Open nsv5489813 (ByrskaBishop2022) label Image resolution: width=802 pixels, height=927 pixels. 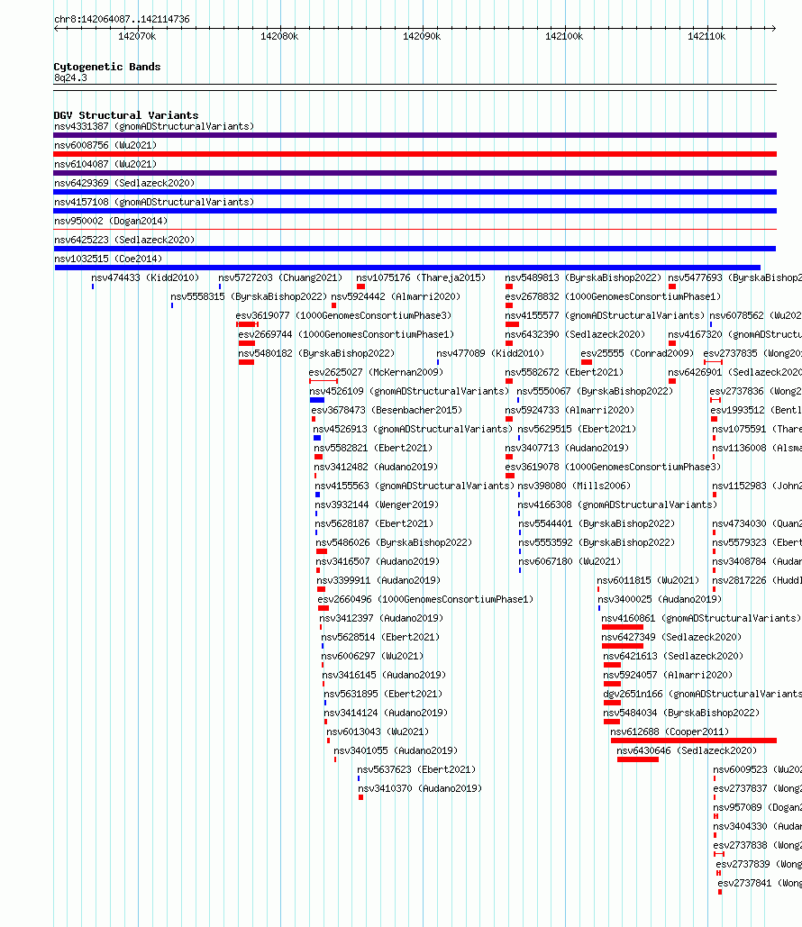(583, 277)
